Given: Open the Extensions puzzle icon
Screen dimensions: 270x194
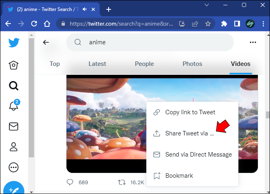Looking at the screenshot, I should (224, 24).
